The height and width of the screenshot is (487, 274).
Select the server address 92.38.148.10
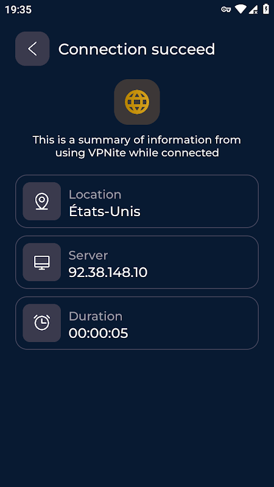[x=108, y=272]
